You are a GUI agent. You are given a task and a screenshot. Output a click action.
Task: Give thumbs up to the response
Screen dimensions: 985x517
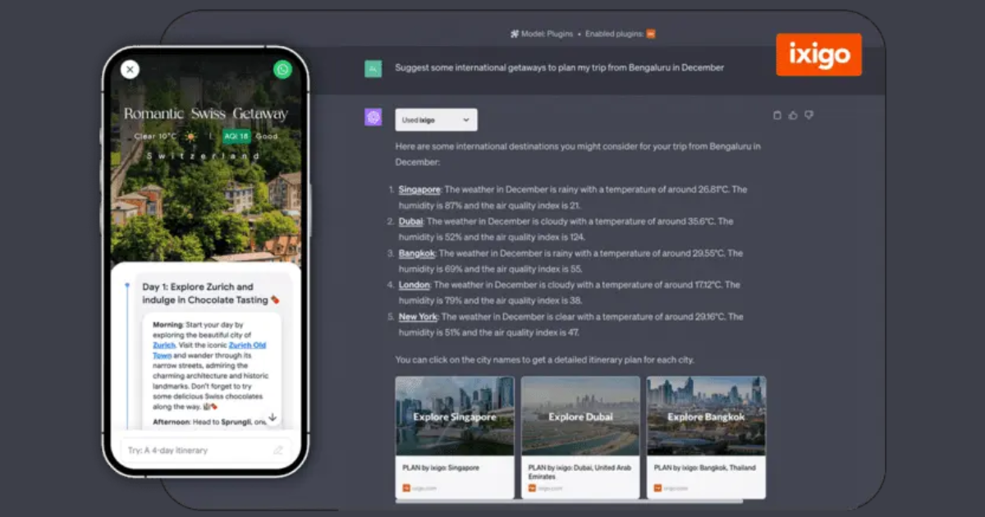pos(793,116)
